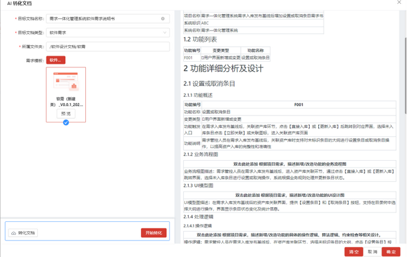The image size is (407, 257).
Task: Click the 所属文件夹 path field
Action: (x=108, y=47)
